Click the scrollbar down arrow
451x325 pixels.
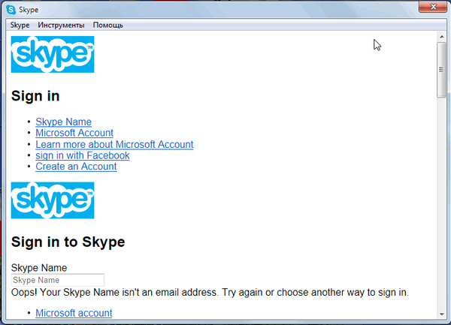coord(441,314)
